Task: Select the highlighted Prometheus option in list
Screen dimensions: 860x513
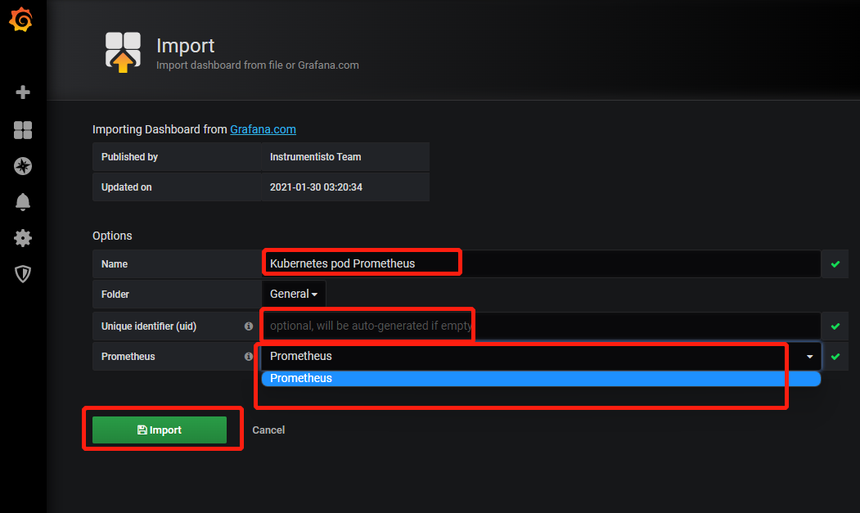Action: (541, 378)
